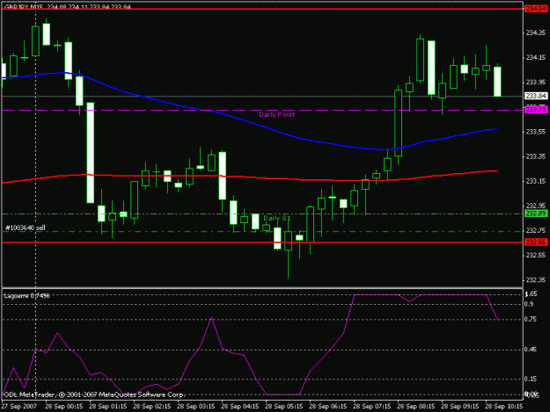550x412 pixels.
Task: Click the 'Lagoerre 0.7496' indicator label
Action: pyautogui.click(x=26, y=296)
